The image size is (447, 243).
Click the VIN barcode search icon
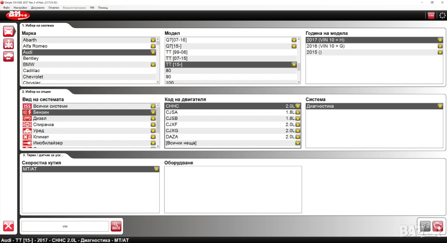[x=116, y=226]
